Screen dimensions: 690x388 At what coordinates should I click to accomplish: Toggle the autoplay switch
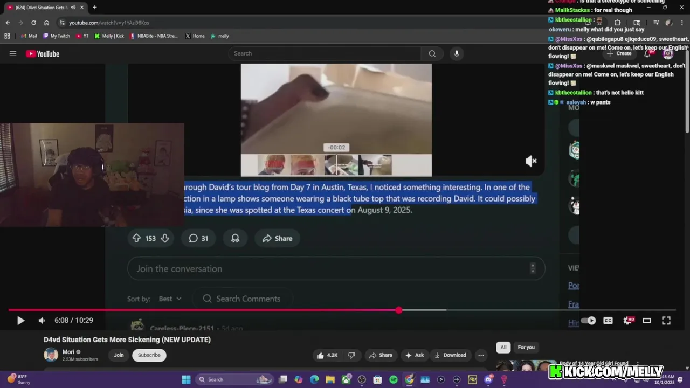(x=588, y=320)
